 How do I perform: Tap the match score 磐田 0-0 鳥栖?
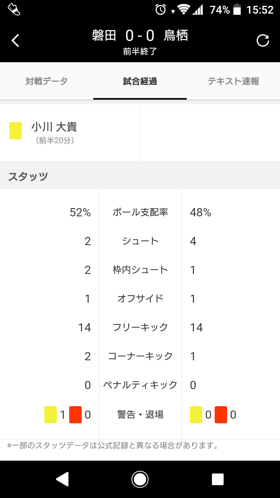140,35
